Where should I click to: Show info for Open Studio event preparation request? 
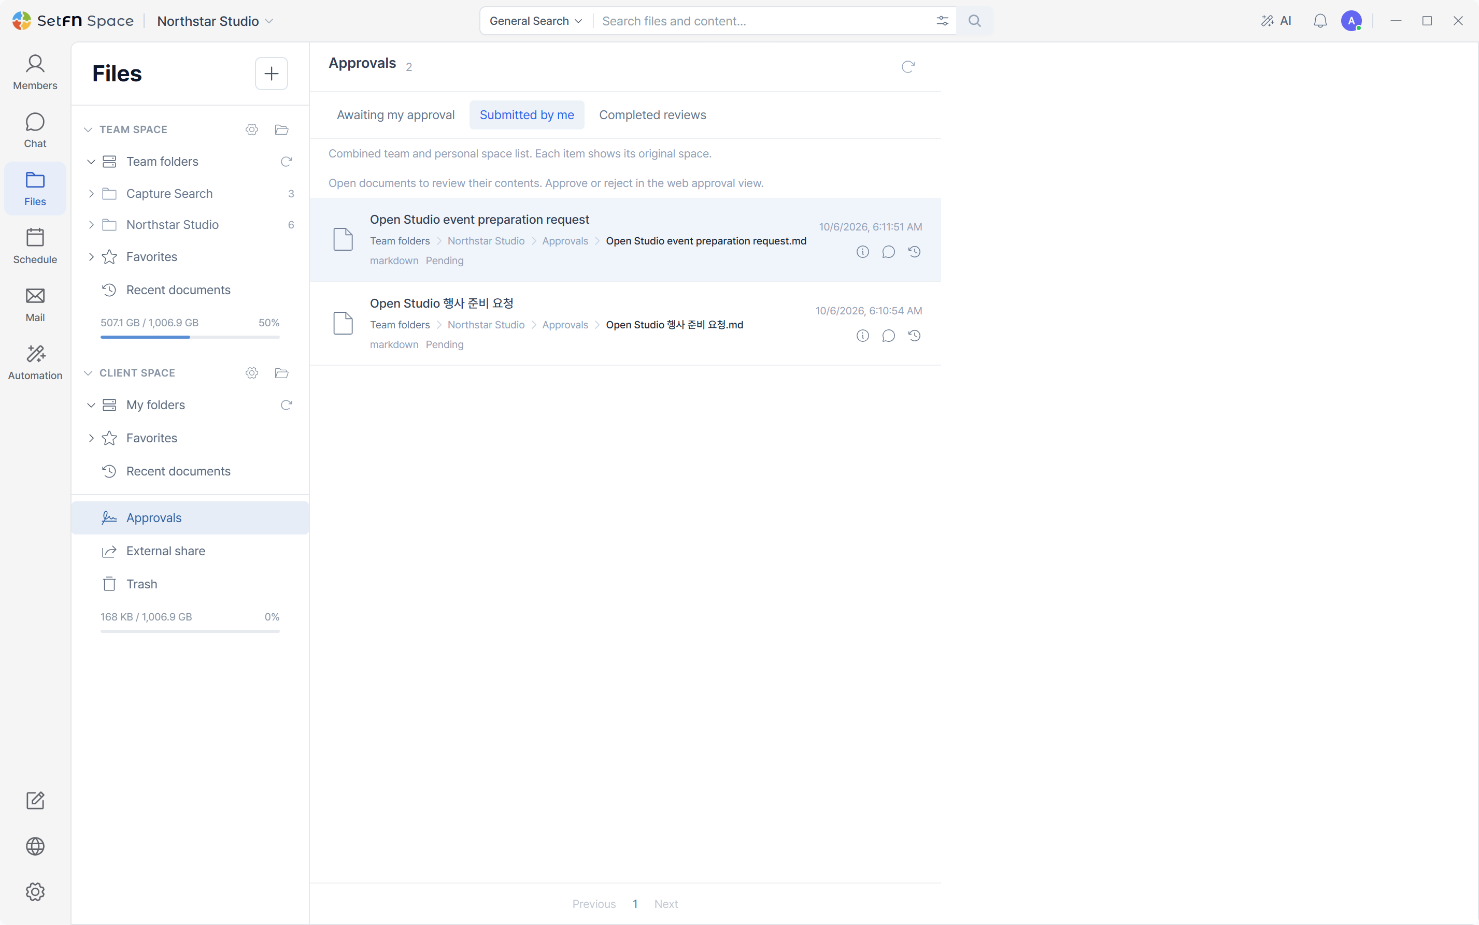tap(862, 251)
